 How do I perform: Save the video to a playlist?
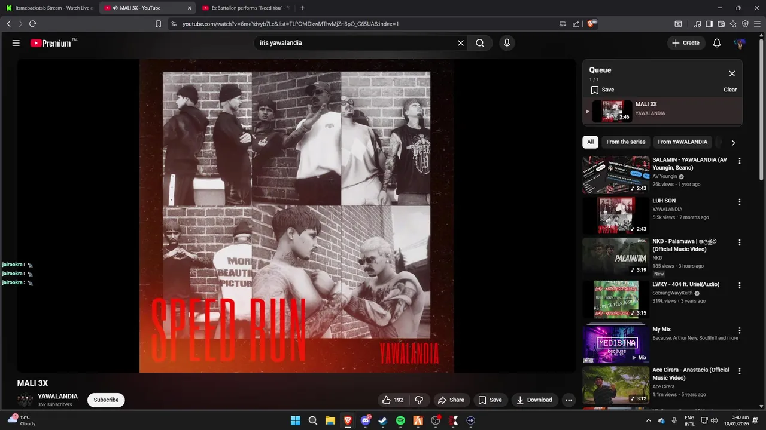click(x=490, y=400)
